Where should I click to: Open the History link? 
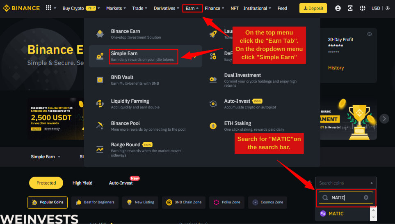(x=336, y=68)
